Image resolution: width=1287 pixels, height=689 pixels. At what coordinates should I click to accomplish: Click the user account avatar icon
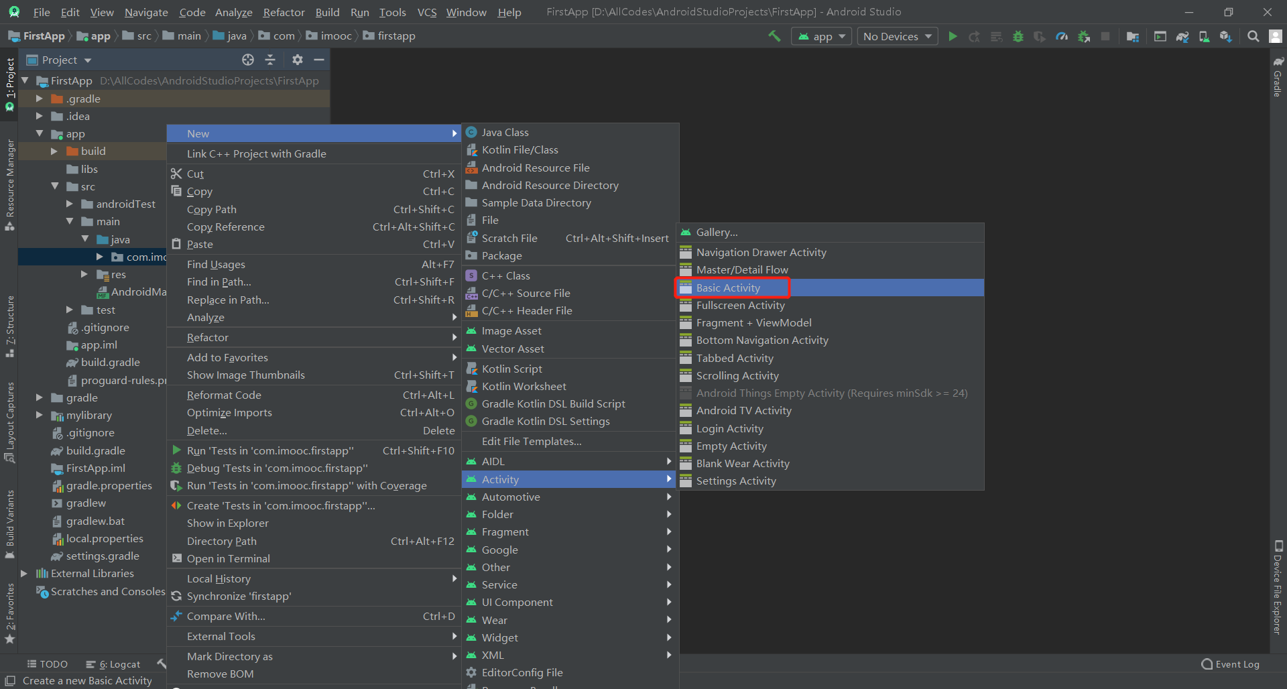point(1276,36)
